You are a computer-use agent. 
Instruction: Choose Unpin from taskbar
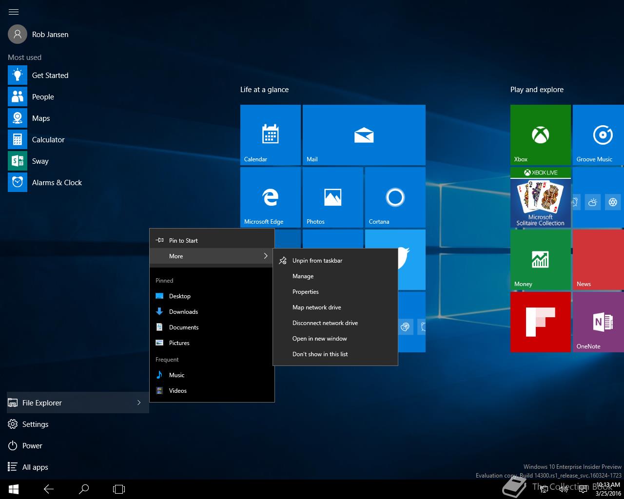click(x=335, y=260)
